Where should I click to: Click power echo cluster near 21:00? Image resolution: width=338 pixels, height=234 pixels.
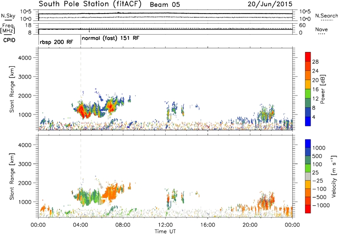pyautogui.click(x=266, y=114)
